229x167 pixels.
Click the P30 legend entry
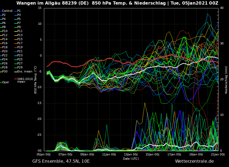pos(5,72)
